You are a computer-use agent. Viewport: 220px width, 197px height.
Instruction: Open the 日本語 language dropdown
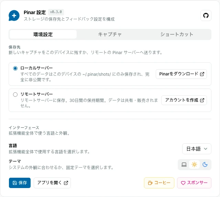coord(197,149)
